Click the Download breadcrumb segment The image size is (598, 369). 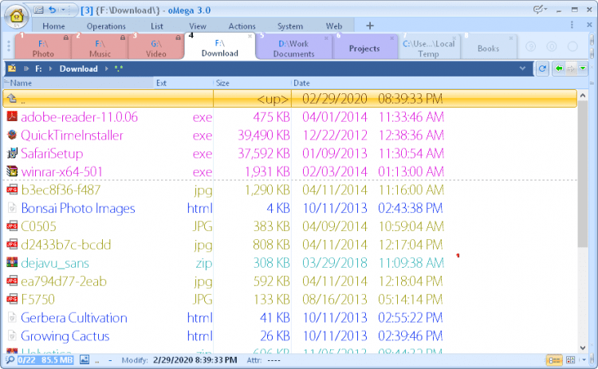tap(79, 69)
